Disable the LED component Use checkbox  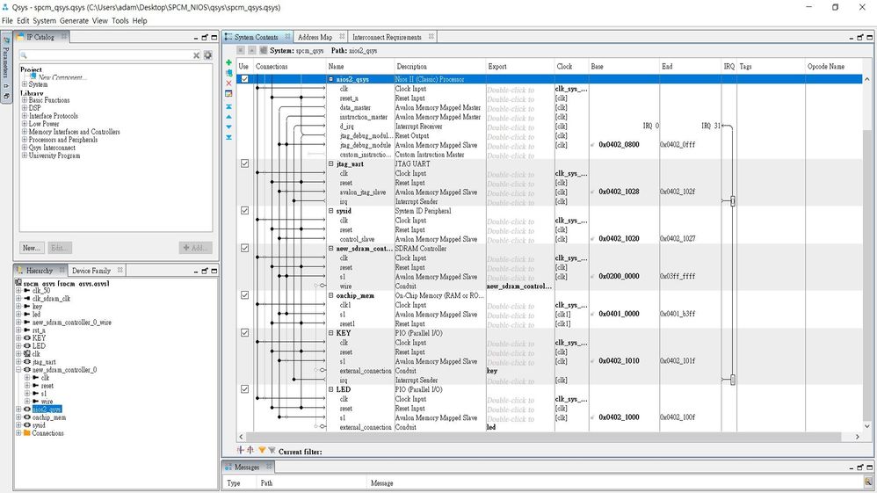[244, 389]
